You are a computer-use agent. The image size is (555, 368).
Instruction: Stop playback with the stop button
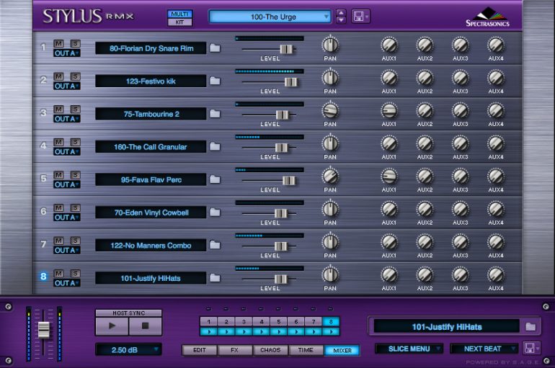[145, 326]
